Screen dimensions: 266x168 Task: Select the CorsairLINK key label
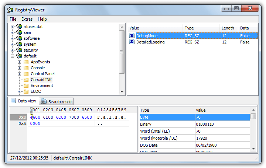41,80
